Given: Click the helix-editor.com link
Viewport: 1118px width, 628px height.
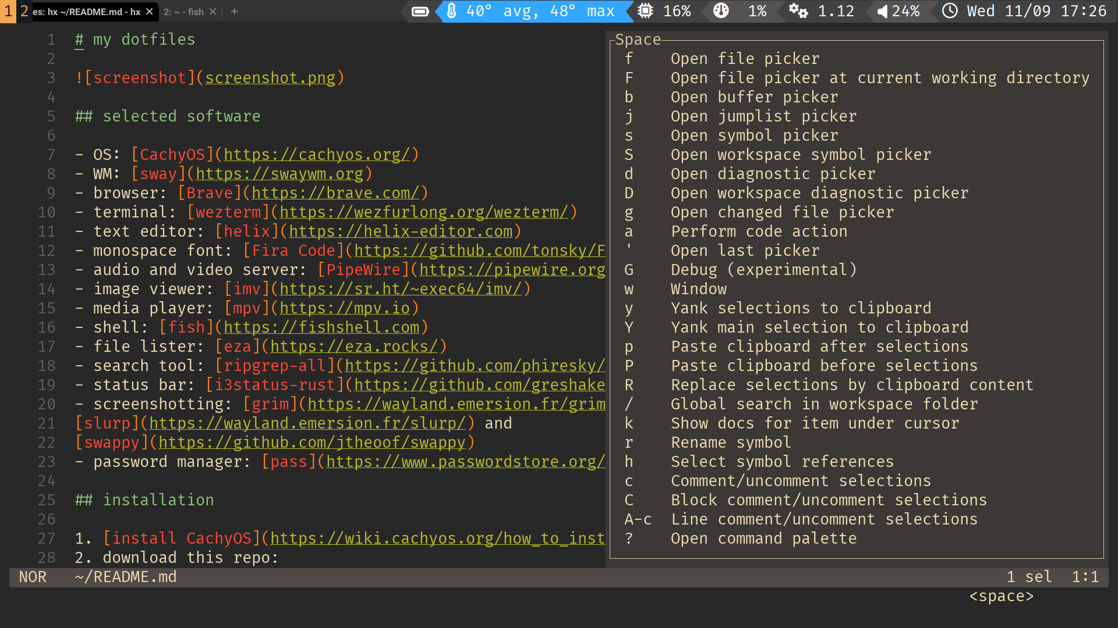Looking at the screenshot, I should (x=401, y=231).
